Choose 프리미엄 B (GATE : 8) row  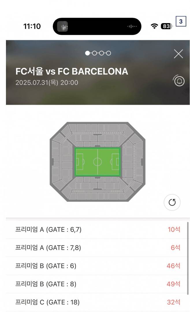[x=46, y=284]
